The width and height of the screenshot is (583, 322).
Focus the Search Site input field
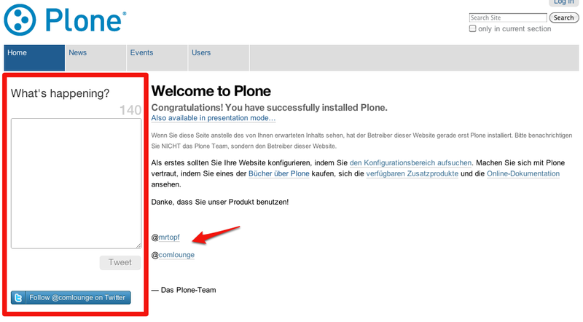point(507,18)
